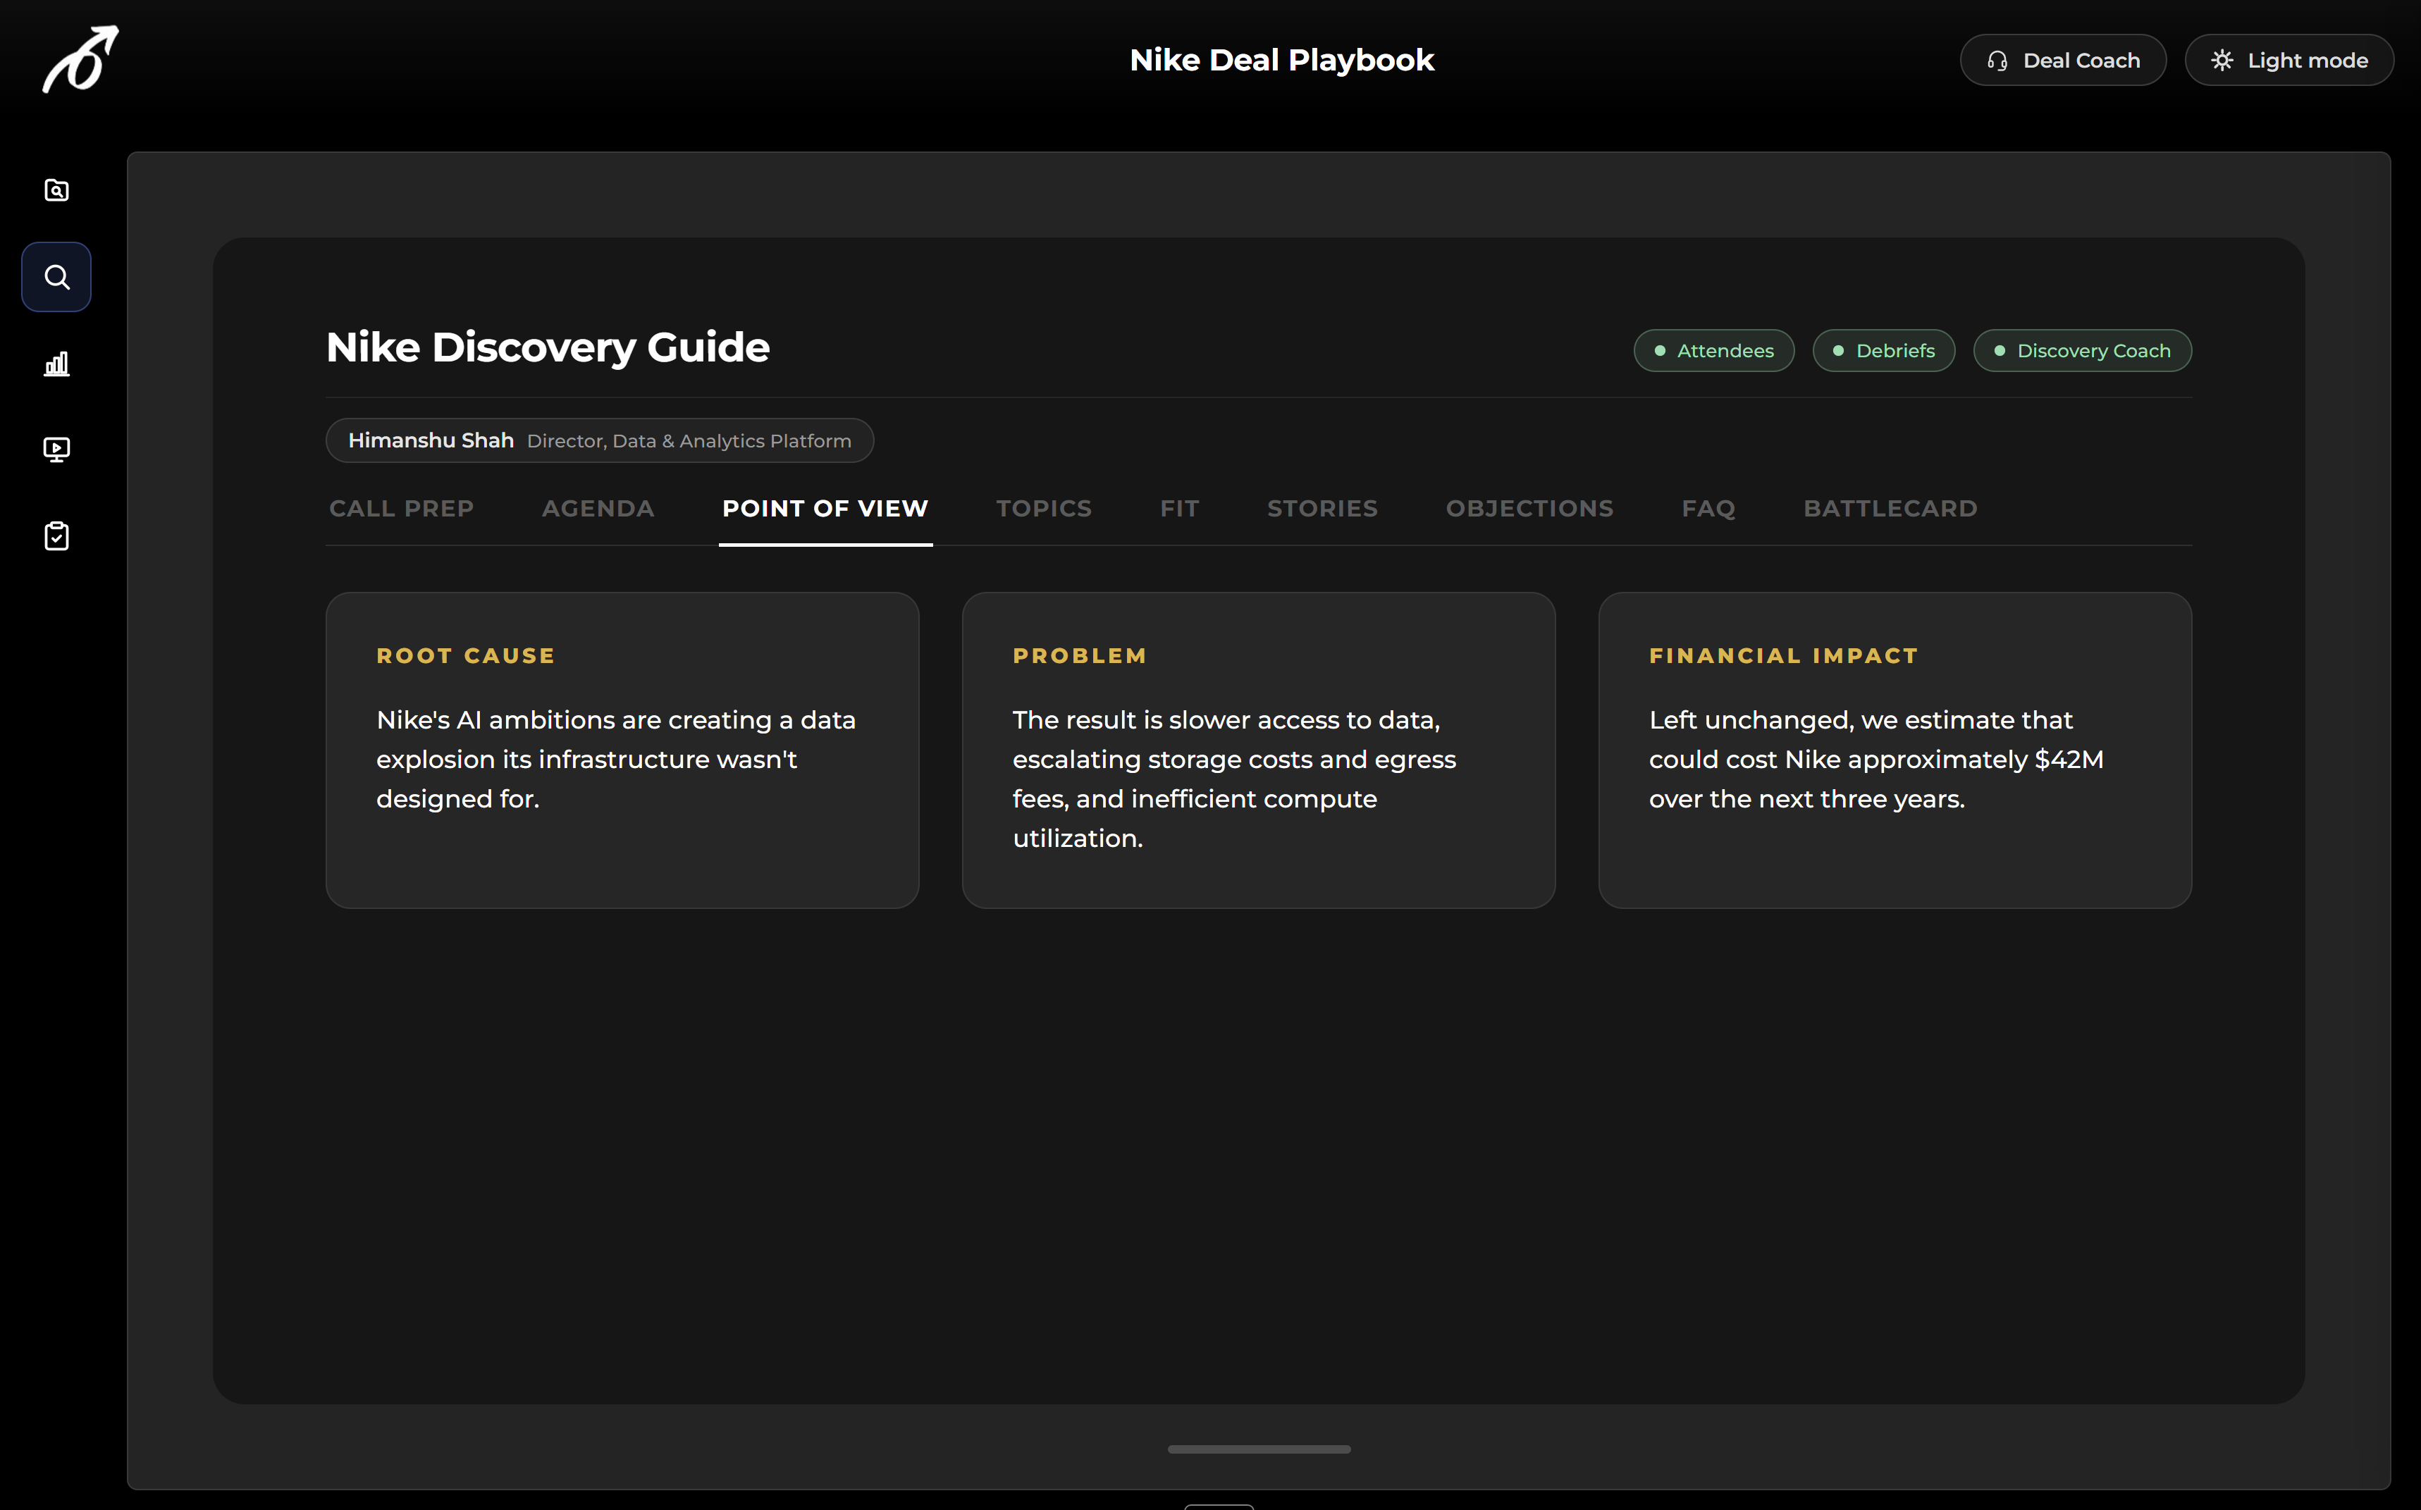Switch to the Topics tab

pyautogui.click(x=1044, y=508)
